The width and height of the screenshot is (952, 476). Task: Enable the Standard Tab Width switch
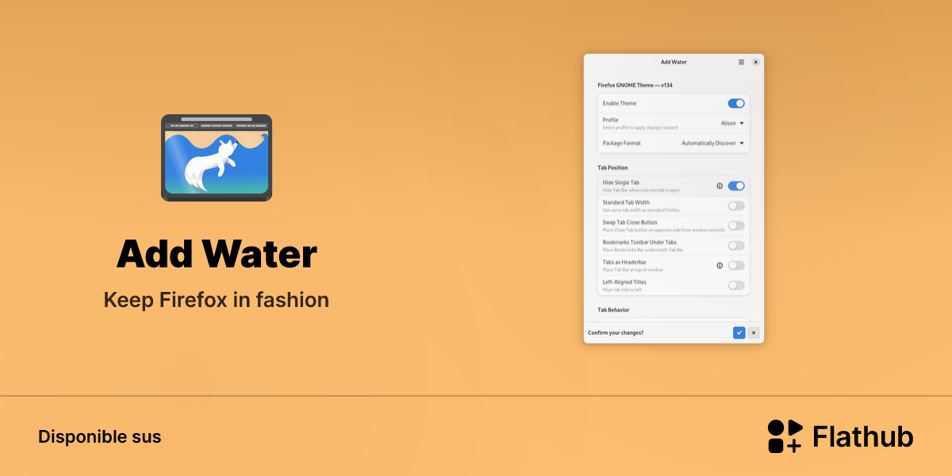click(736, 205)
